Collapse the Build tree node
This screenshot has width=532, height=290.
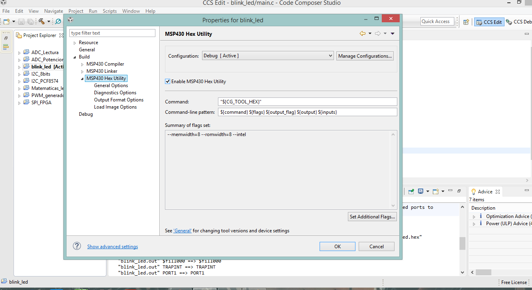pyautogui.click(x=75, y=57)
